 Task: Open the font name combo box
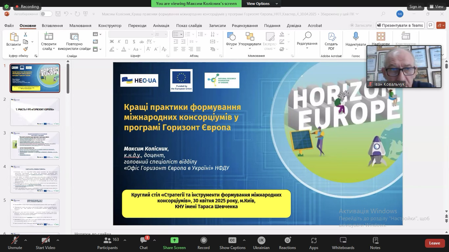tap(131, 34)
